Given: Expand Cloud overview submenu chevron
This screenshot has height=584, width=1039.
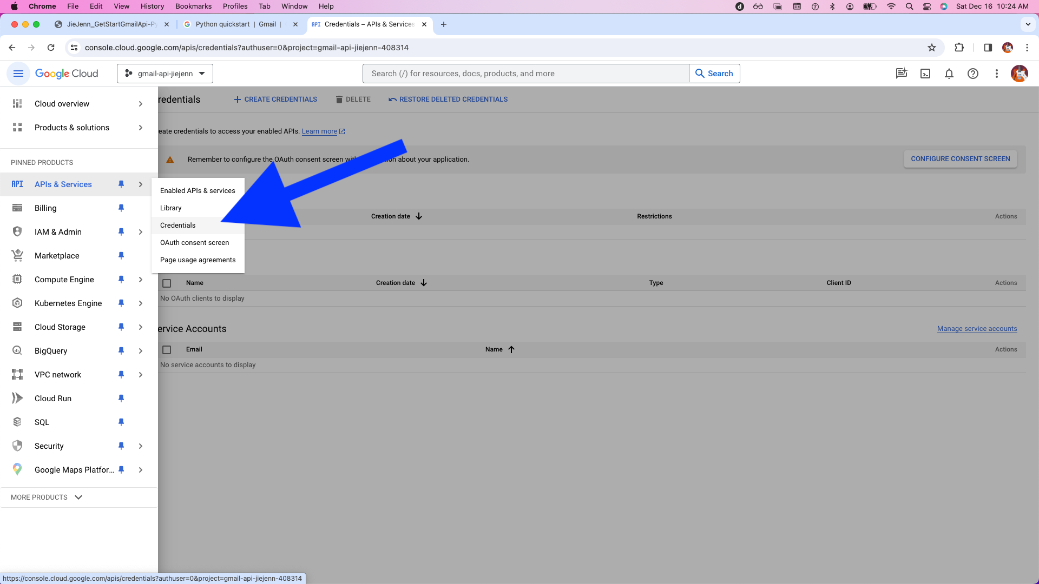Looking at the screenshot, I should [141, 104].
